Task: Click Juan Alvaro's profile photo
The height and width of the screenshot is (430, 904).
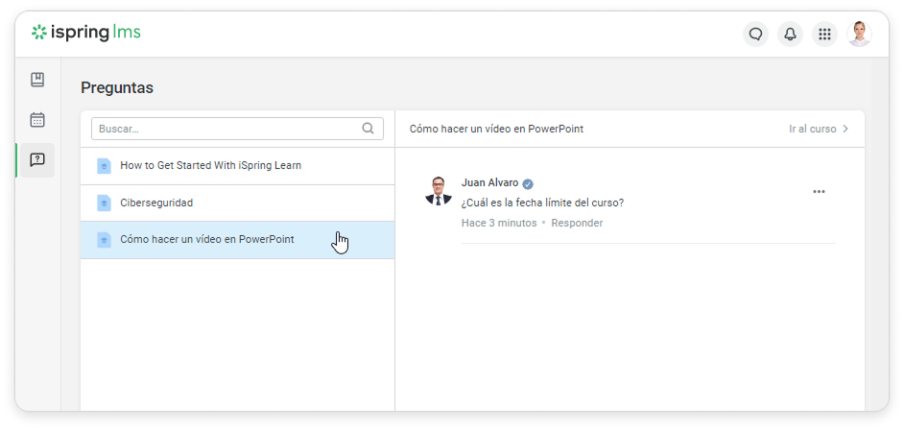Action: (439, 191)
